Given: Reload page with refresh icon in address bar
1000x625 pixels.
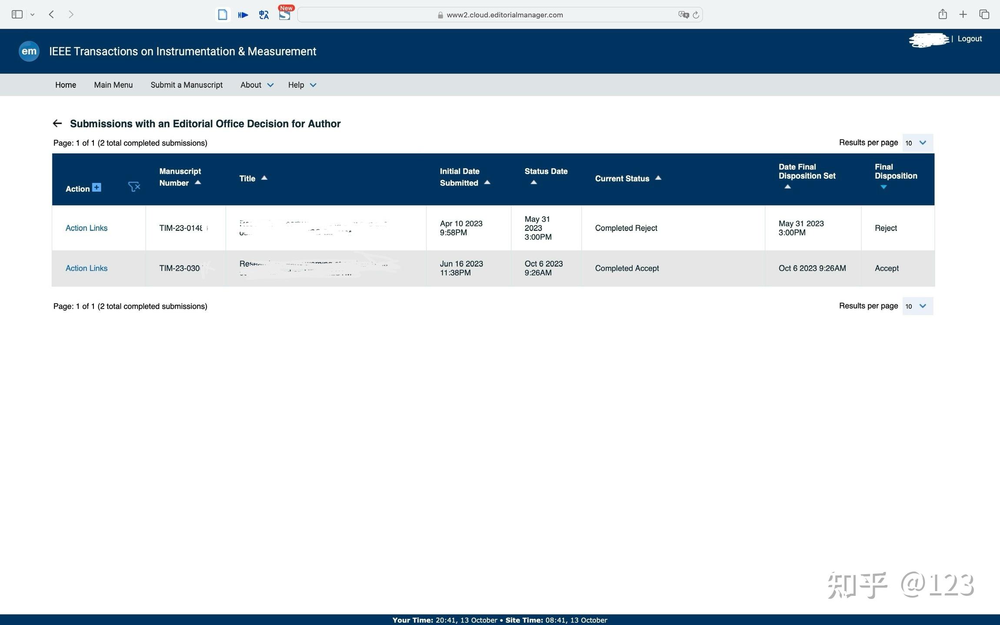Looking at the screenshot, I should (696, 15).
